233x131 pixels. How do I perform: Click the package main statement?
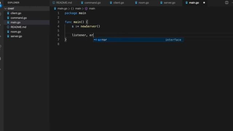(75, 13)
